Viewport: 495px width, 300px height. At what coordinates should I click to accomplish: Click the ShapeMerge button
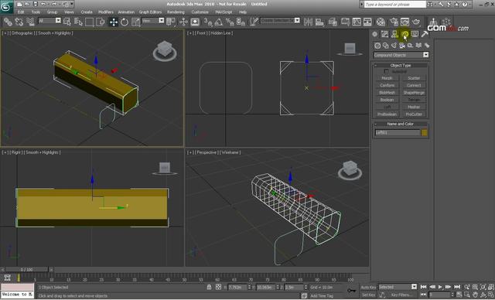coord(414,93)
